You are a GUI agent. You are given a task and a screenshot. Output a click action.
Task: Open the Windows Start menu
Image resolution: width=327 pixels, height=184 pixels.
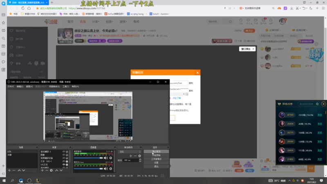(x=4, y=180)
